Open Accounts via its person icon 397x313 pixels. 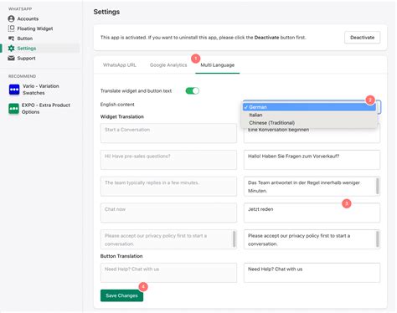[11, 18]
